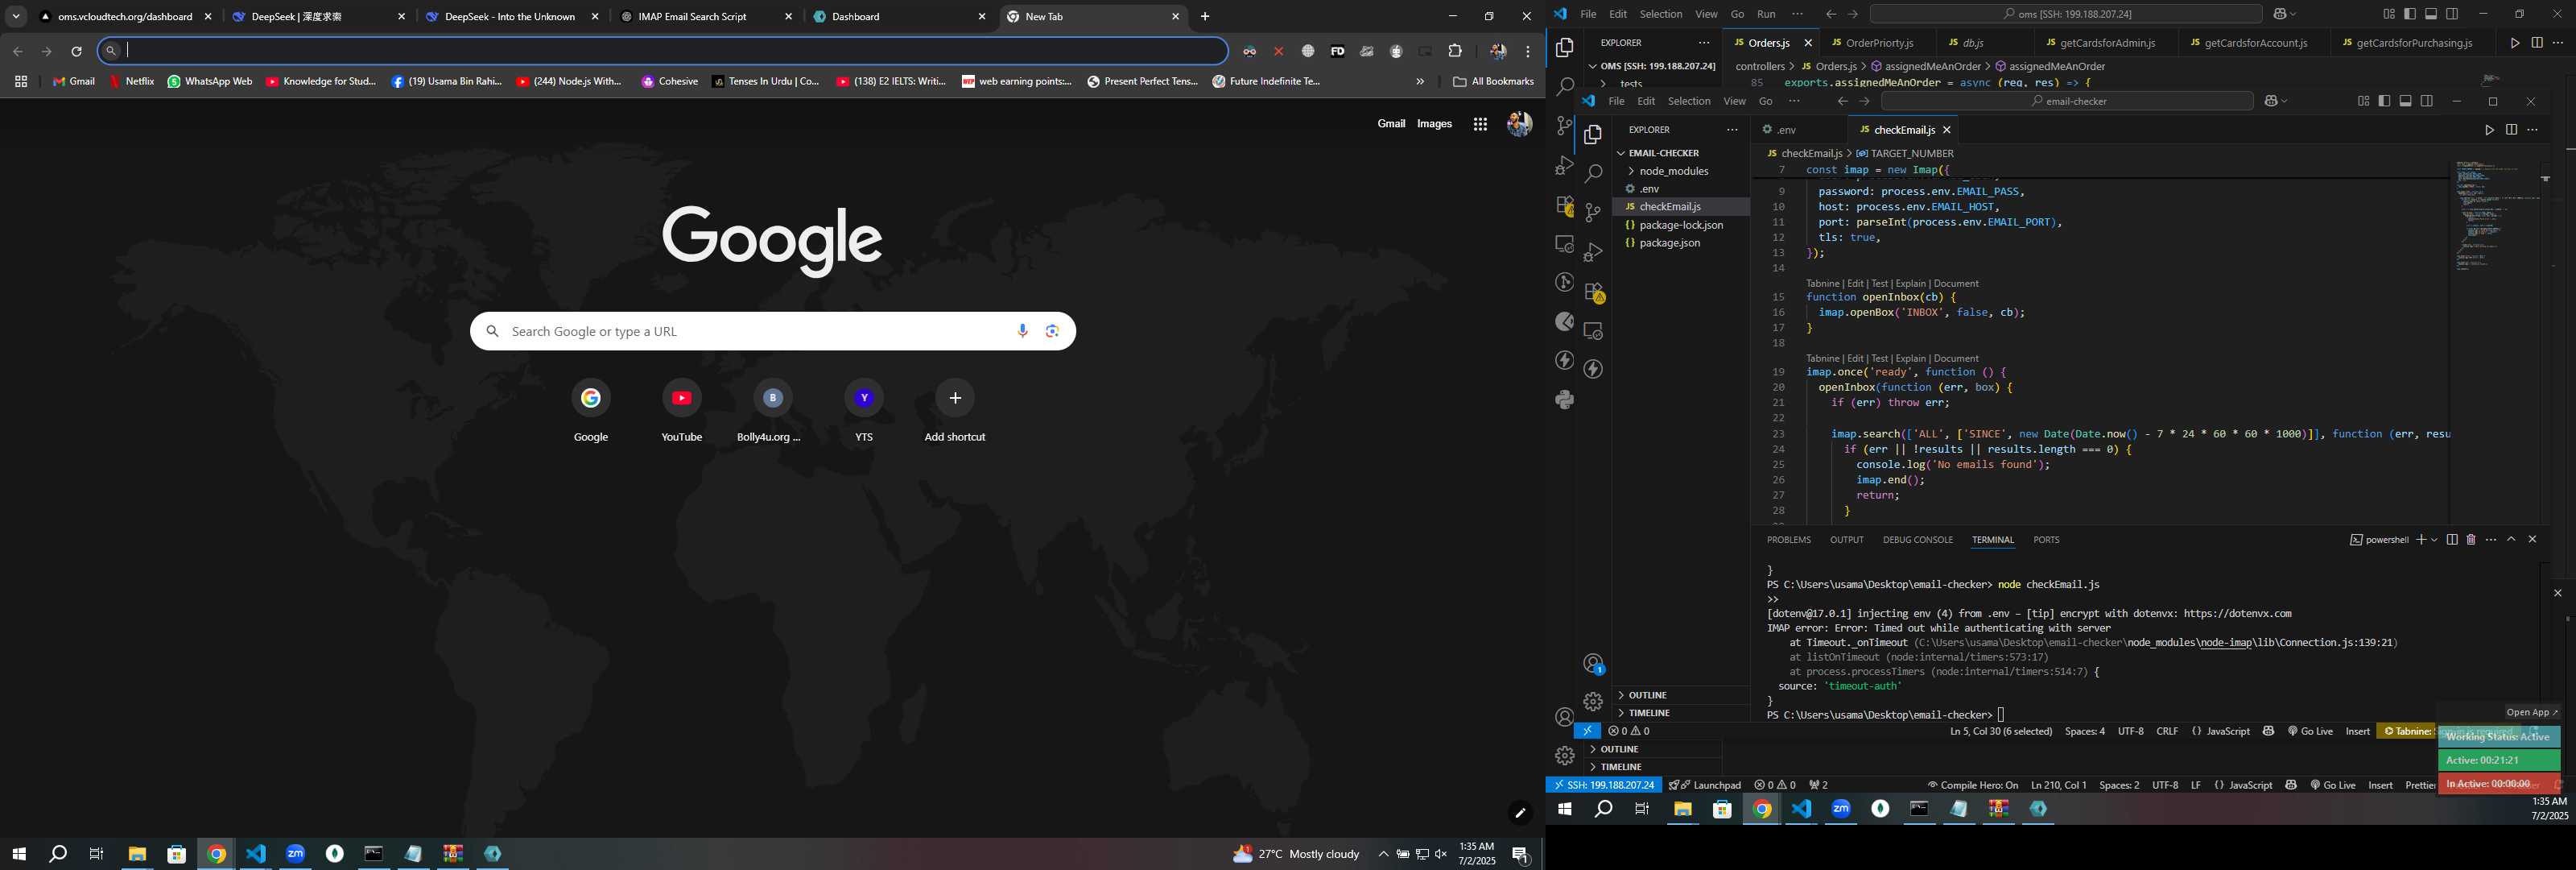This screenshot has width=2576, height=870.
Task: Click Chrome reload button
Action: pyautogui.click(x=76, y=51)
